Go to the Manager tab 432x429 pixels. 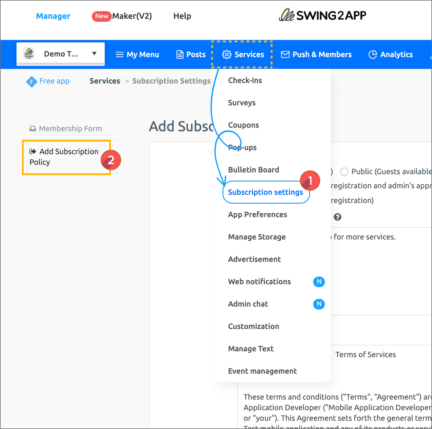53,16
